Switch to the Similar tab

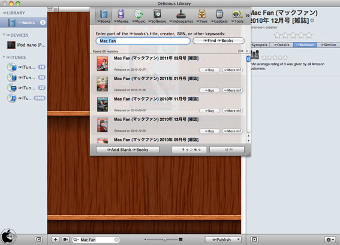328,45
